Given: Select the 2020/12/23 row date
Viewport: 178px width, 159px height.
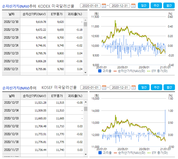Looking at the screenshot, I should tap(11, 53).
